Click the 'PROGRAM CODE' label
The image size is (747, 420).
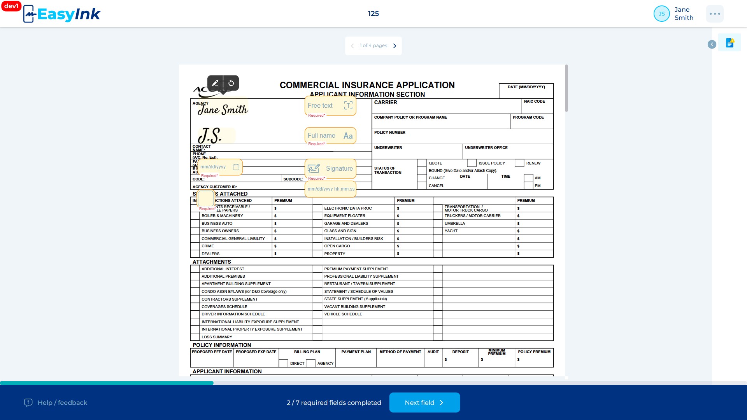click(528, 117)
